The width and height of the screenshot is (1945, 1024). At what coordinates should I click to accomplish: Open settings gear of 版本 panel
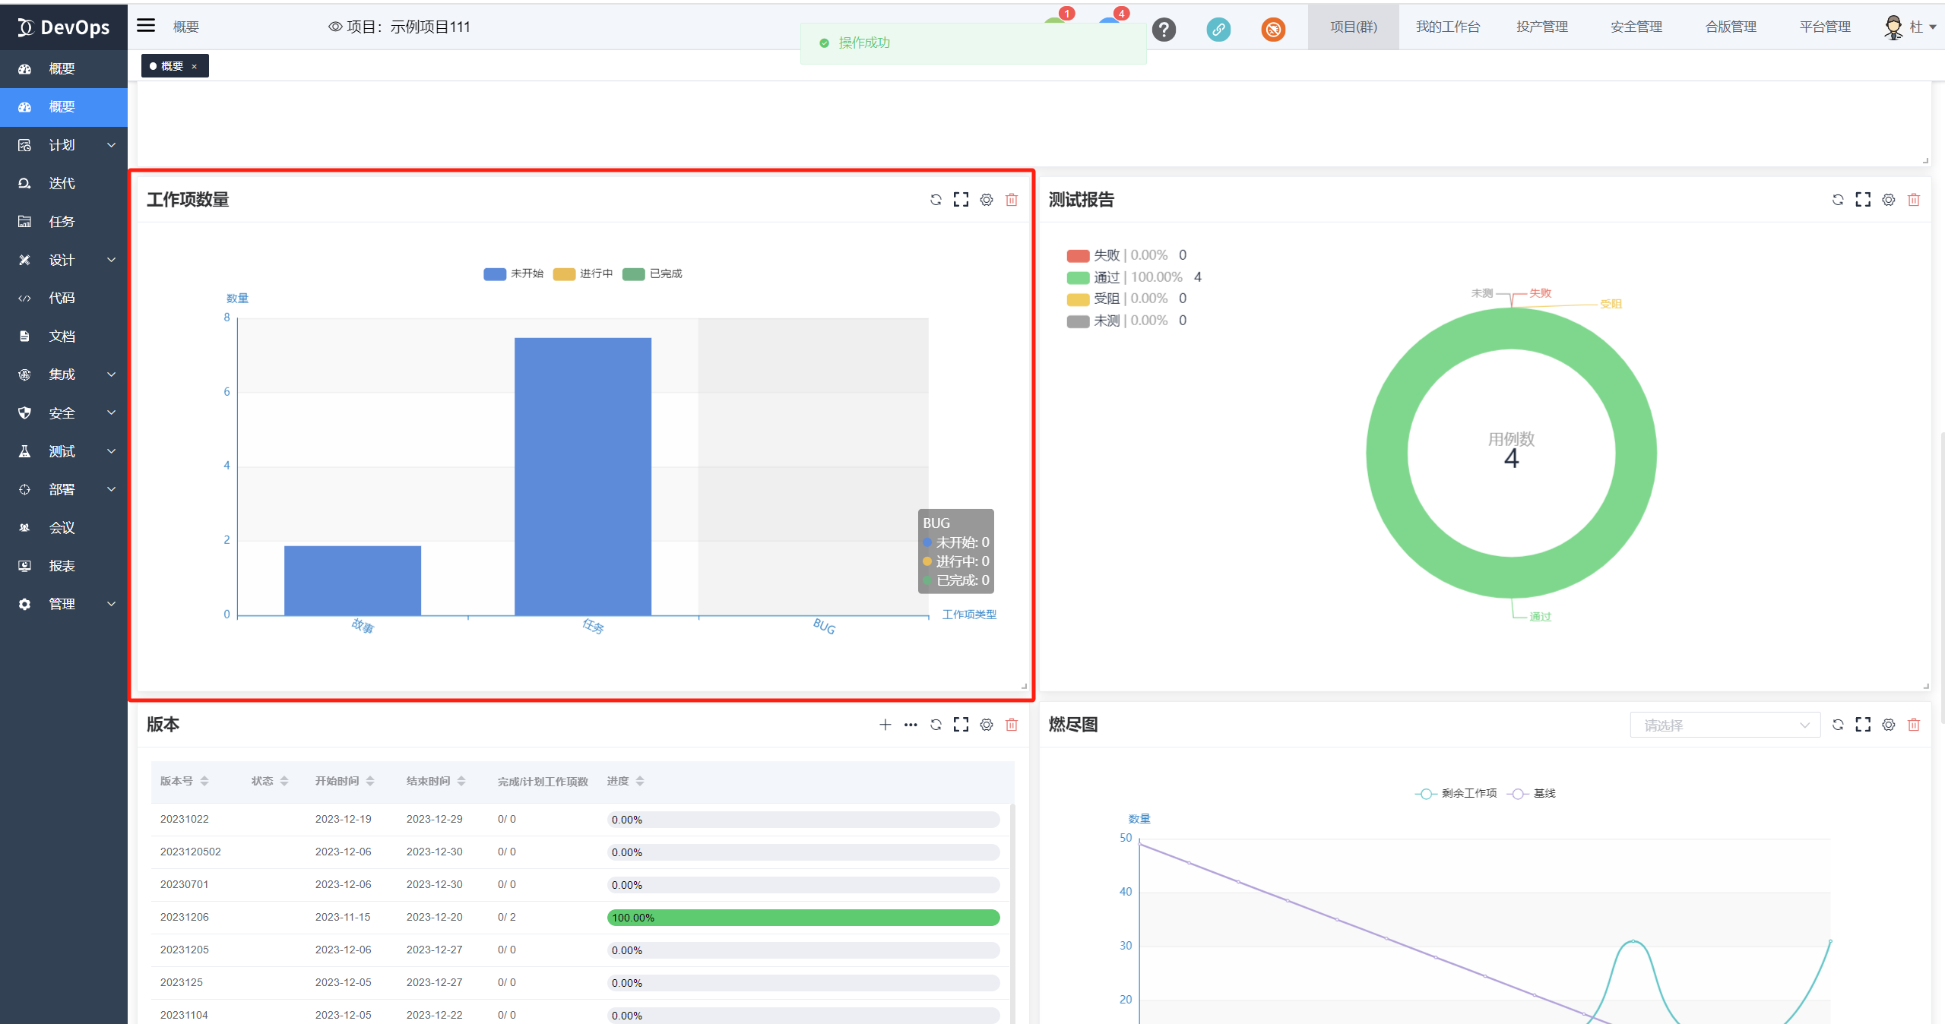coord(986,725)
